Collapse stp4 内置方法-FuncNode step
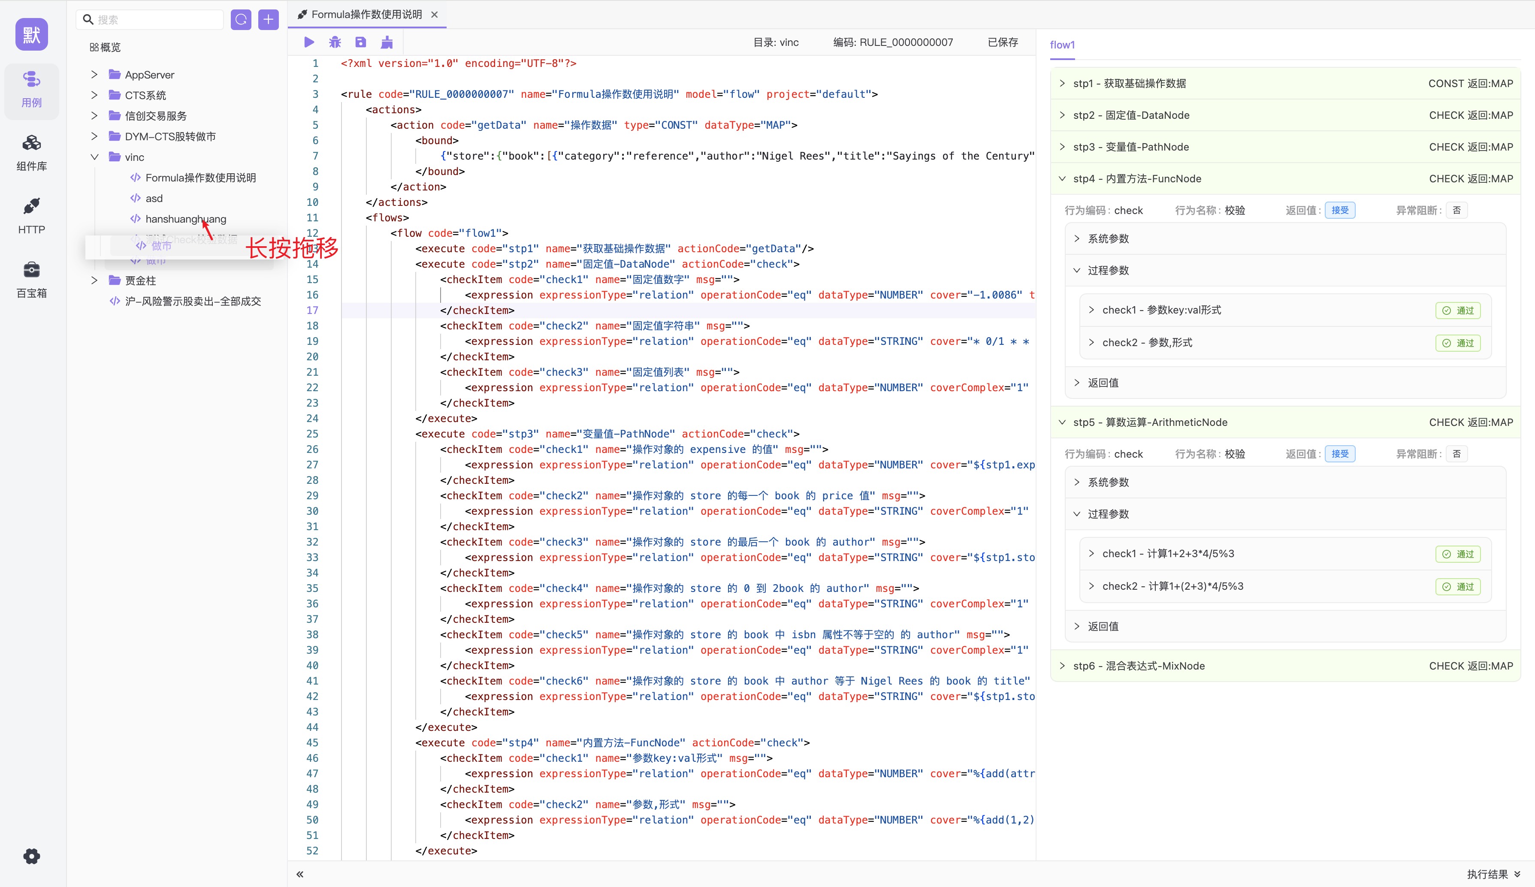Screen dimensions: 1535x887 coord(1062,178)
